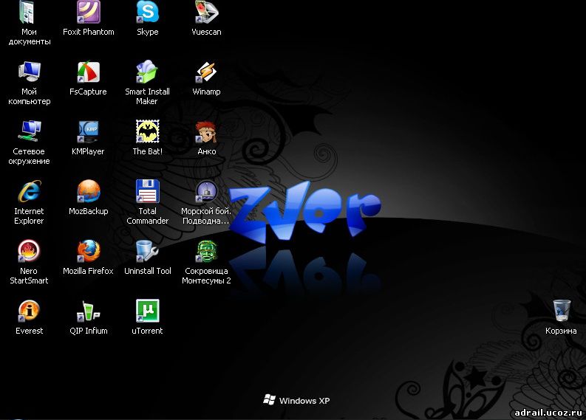Open the Total Commander floppy icon
The height and width of the screenshot is (420, 586).
[x=147, y=191]
